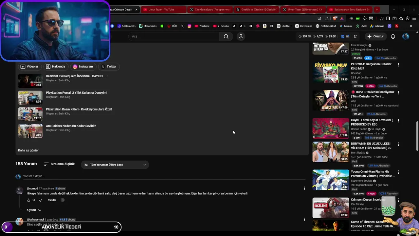419x236 pixels.
Task: Open the Twitter link button
Action: coord(109,67)
